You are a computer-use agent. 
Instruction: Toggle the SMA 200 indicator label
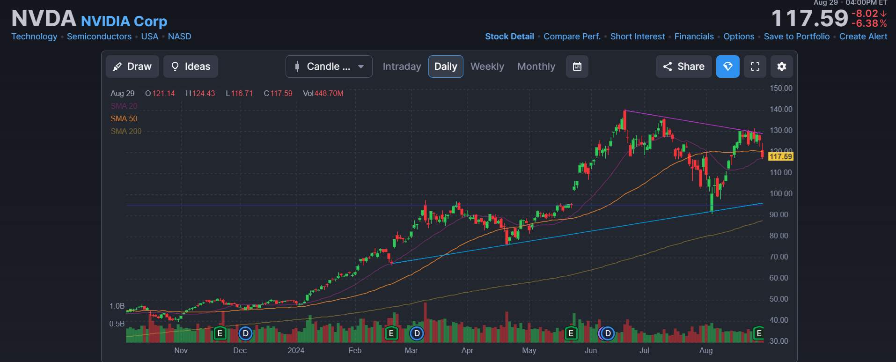coord(126,131)
